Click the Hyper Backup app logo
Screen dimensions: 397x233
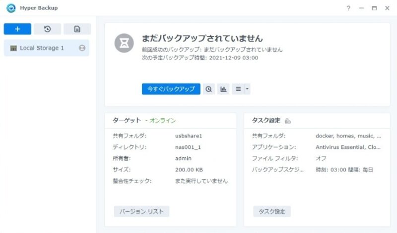coord(10,8)
